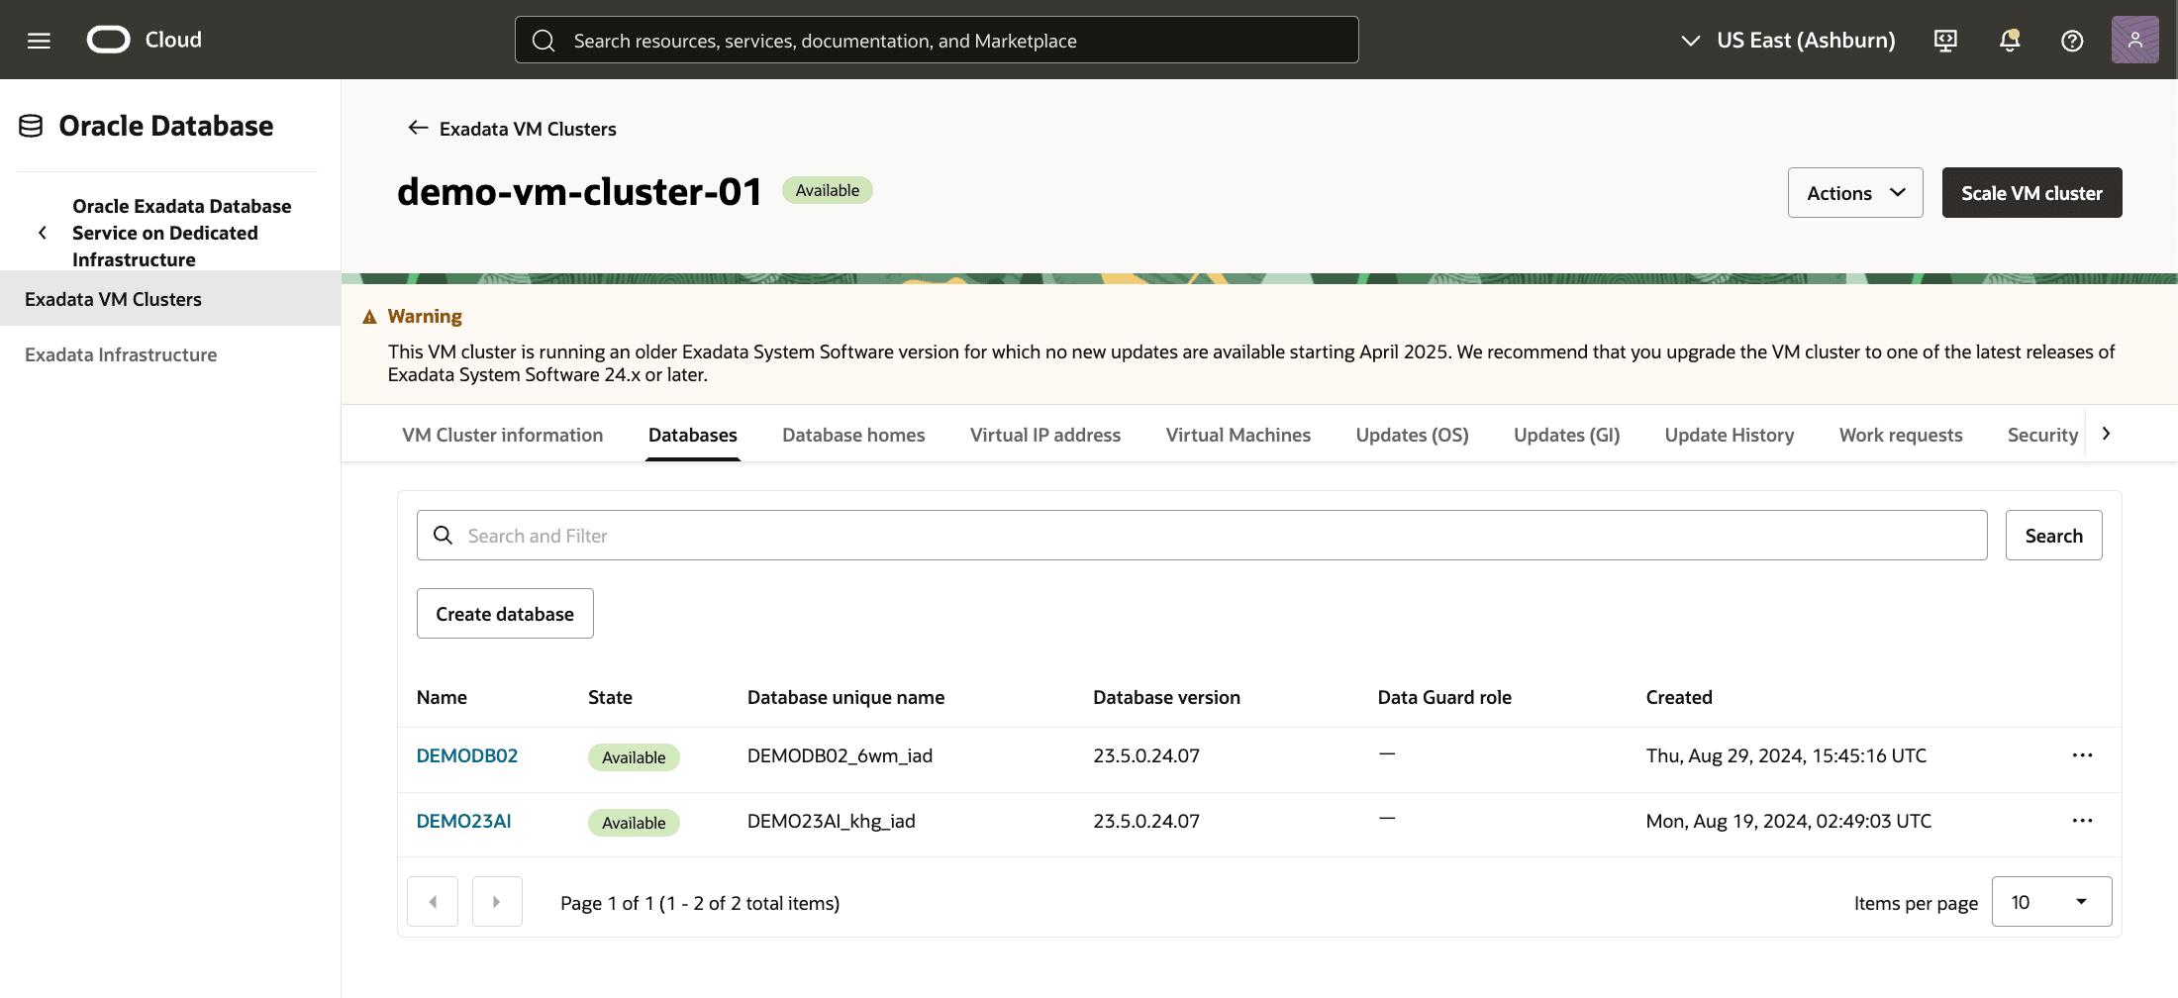Click the Oracle Database sidebar icon
The image size is (2178, 998).
tap(30, 125)
